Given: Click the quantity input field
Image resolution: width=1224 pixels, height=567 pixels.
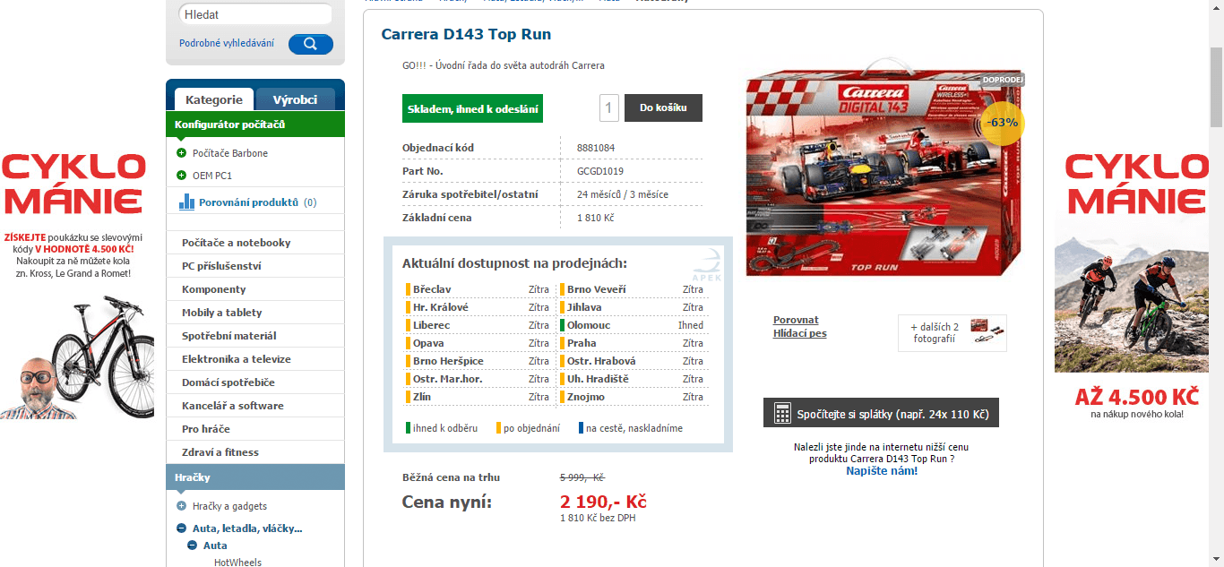Looking at the screenshot, I should 609,107.
